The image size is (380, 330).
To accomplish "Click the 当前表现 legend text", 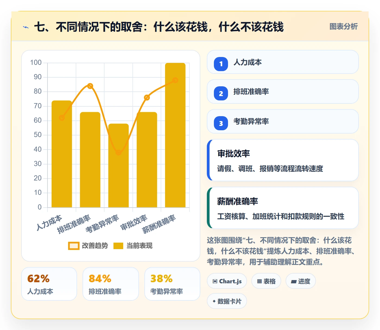I will (x=140, y=246).
